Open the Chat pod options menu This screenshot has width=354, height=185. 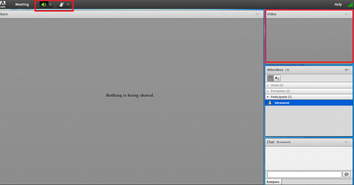click(x=347, y=142)
